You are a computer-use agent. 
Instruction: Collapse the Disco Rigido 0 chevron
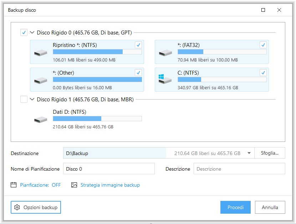pos(32,33)
